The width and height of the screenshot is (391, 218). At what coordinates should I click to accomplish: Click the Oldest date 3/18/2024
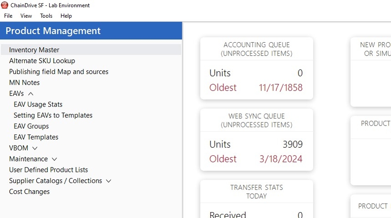[281, 159]
